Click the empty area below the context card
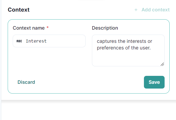176x120 pixels. click(87, 110)
